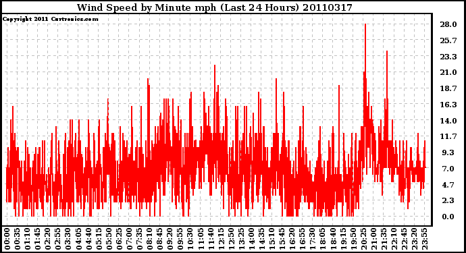466x253 pixels.
Task: Click the 14.0 y-axis label
Action: point(448,121)
